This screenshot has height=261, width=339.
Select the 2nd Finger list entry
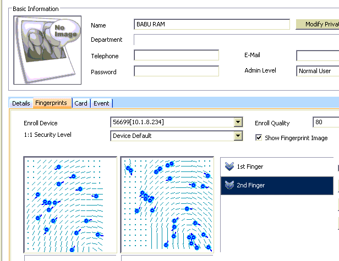coord(277,186)
